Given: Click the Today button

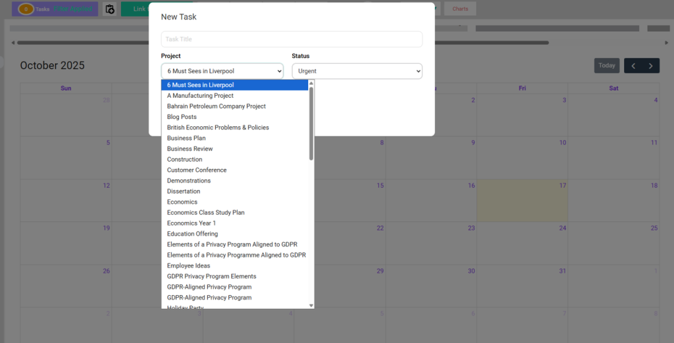Looking at the screenshot, I should click(x=606, y=66).
